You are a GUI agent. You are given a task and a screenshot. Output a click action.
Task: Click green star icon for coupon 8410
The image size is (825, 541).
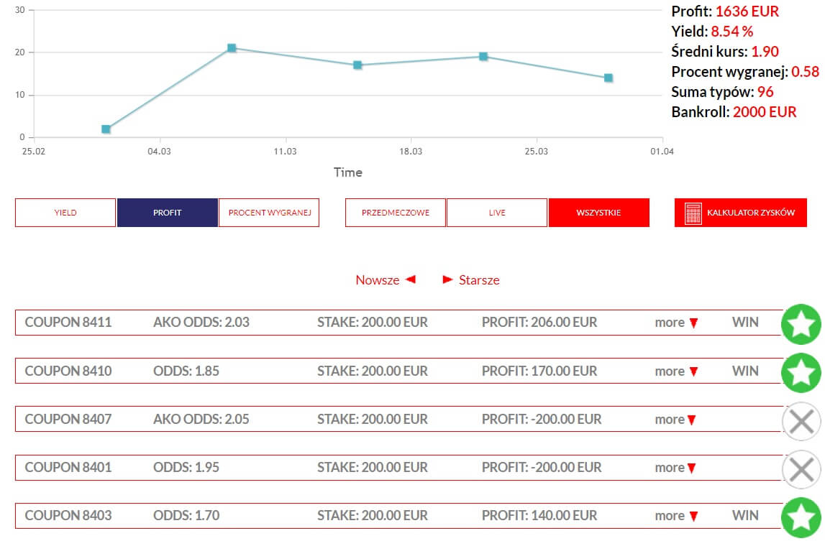[x=801, y=372]
